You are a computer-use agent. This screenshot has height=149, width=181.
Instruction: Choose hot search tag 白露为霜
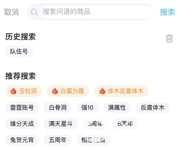click(x=68, y=91)
